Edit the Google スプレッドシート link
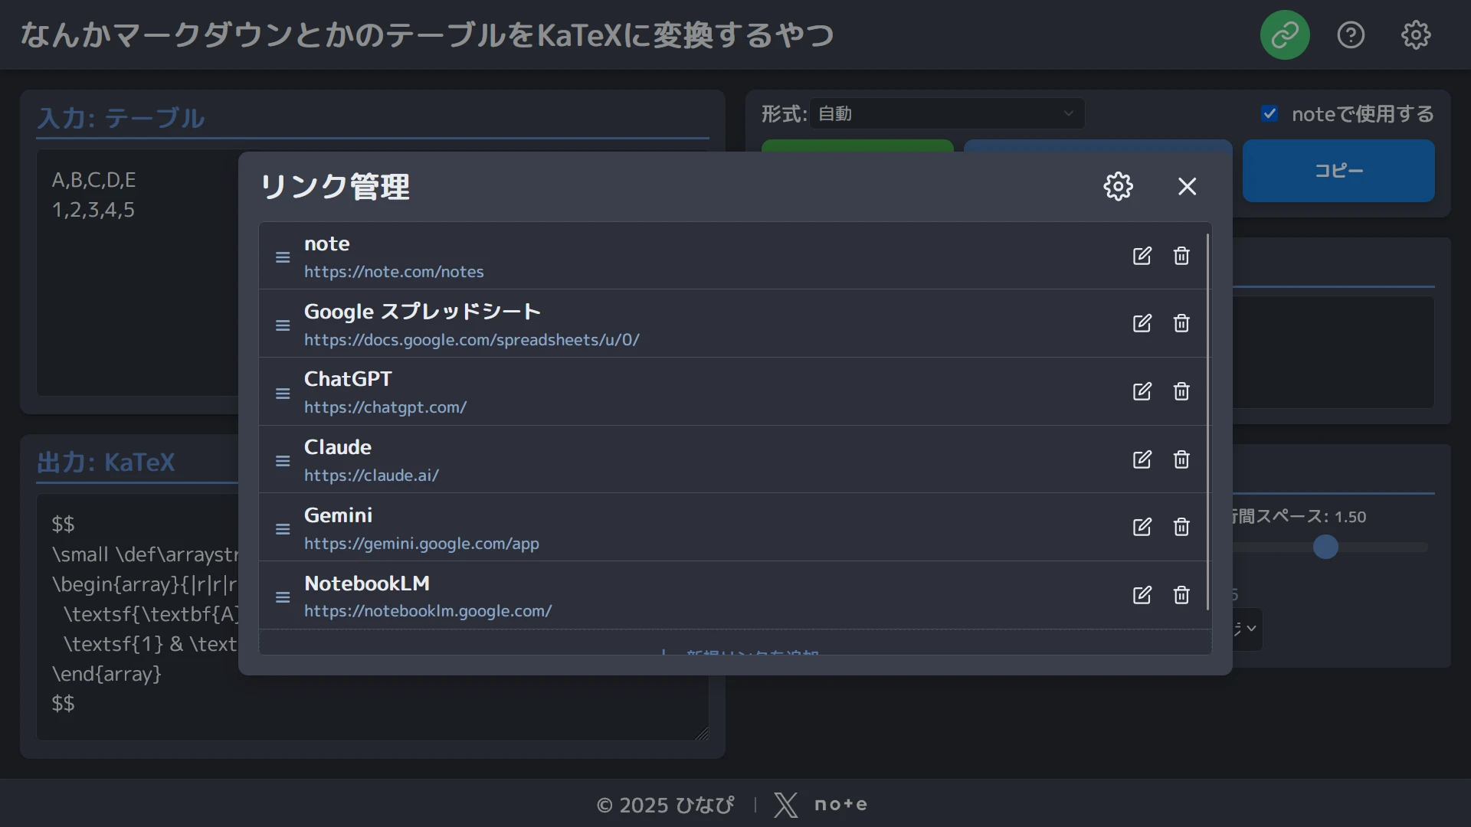1471x827 pixels. click(1142, 323)
